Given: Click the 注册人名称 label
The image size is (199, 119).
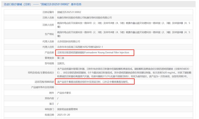Looking at the screenshot, I should tap(48, 18).
